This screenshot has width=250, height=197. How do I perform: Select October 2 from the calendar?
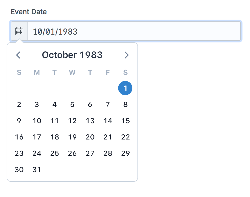coord(19,104)
